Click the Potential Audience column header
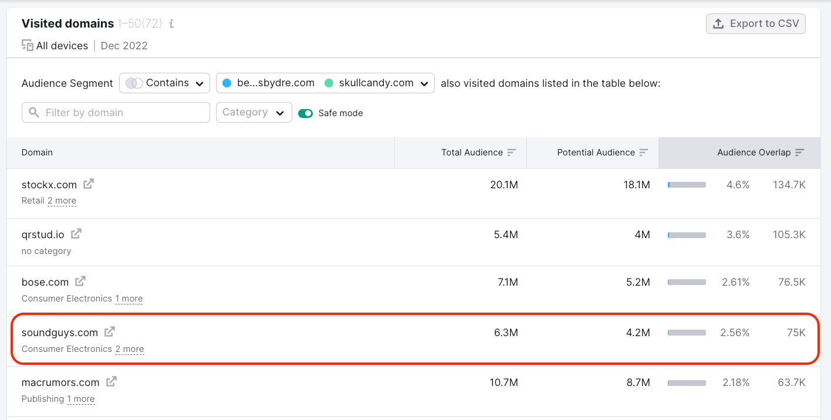 click(593, 153)
